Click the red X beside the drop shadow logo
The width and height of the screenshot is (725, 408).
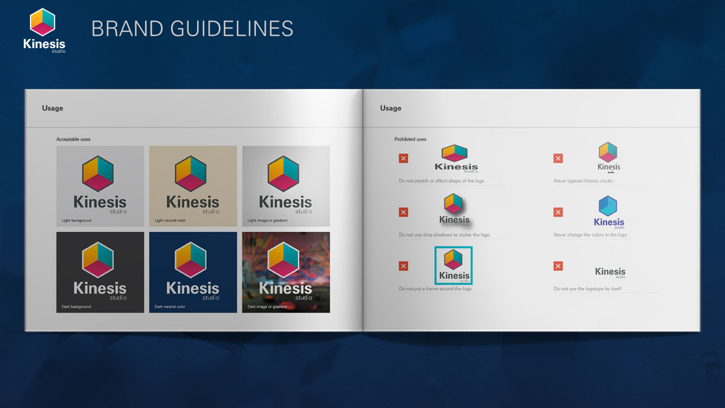tap(403, 212)
